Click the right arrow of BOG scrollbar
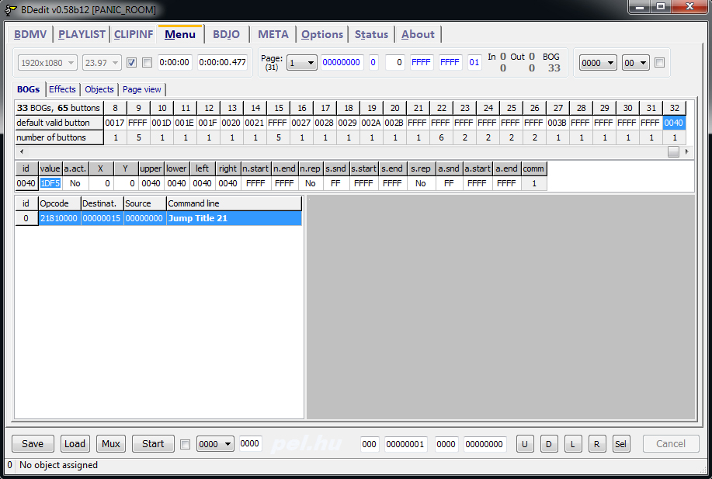 [686, 151]
